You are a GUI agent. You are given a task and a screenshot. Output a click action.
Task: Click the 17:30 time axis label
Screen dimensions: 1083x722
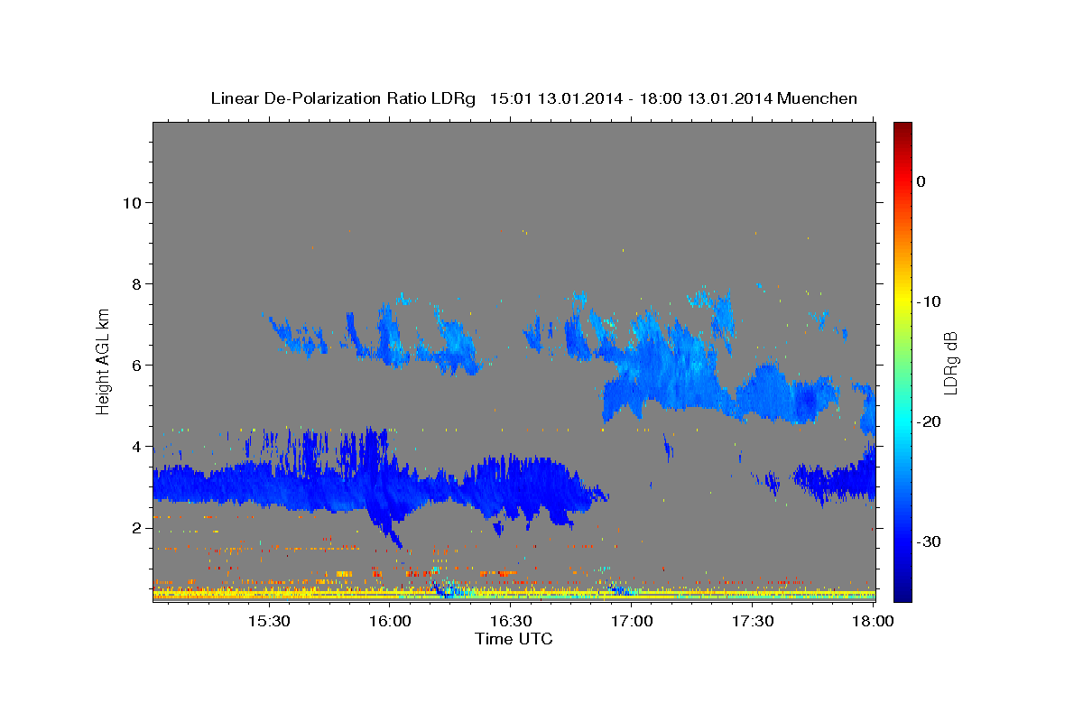[753, 622]
